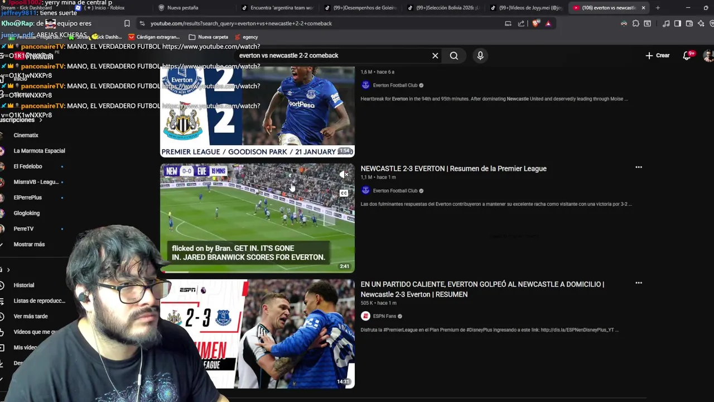Open the Brave Wallet icon
The width and height of the screenshot is (714, 402).
(689, 23)
